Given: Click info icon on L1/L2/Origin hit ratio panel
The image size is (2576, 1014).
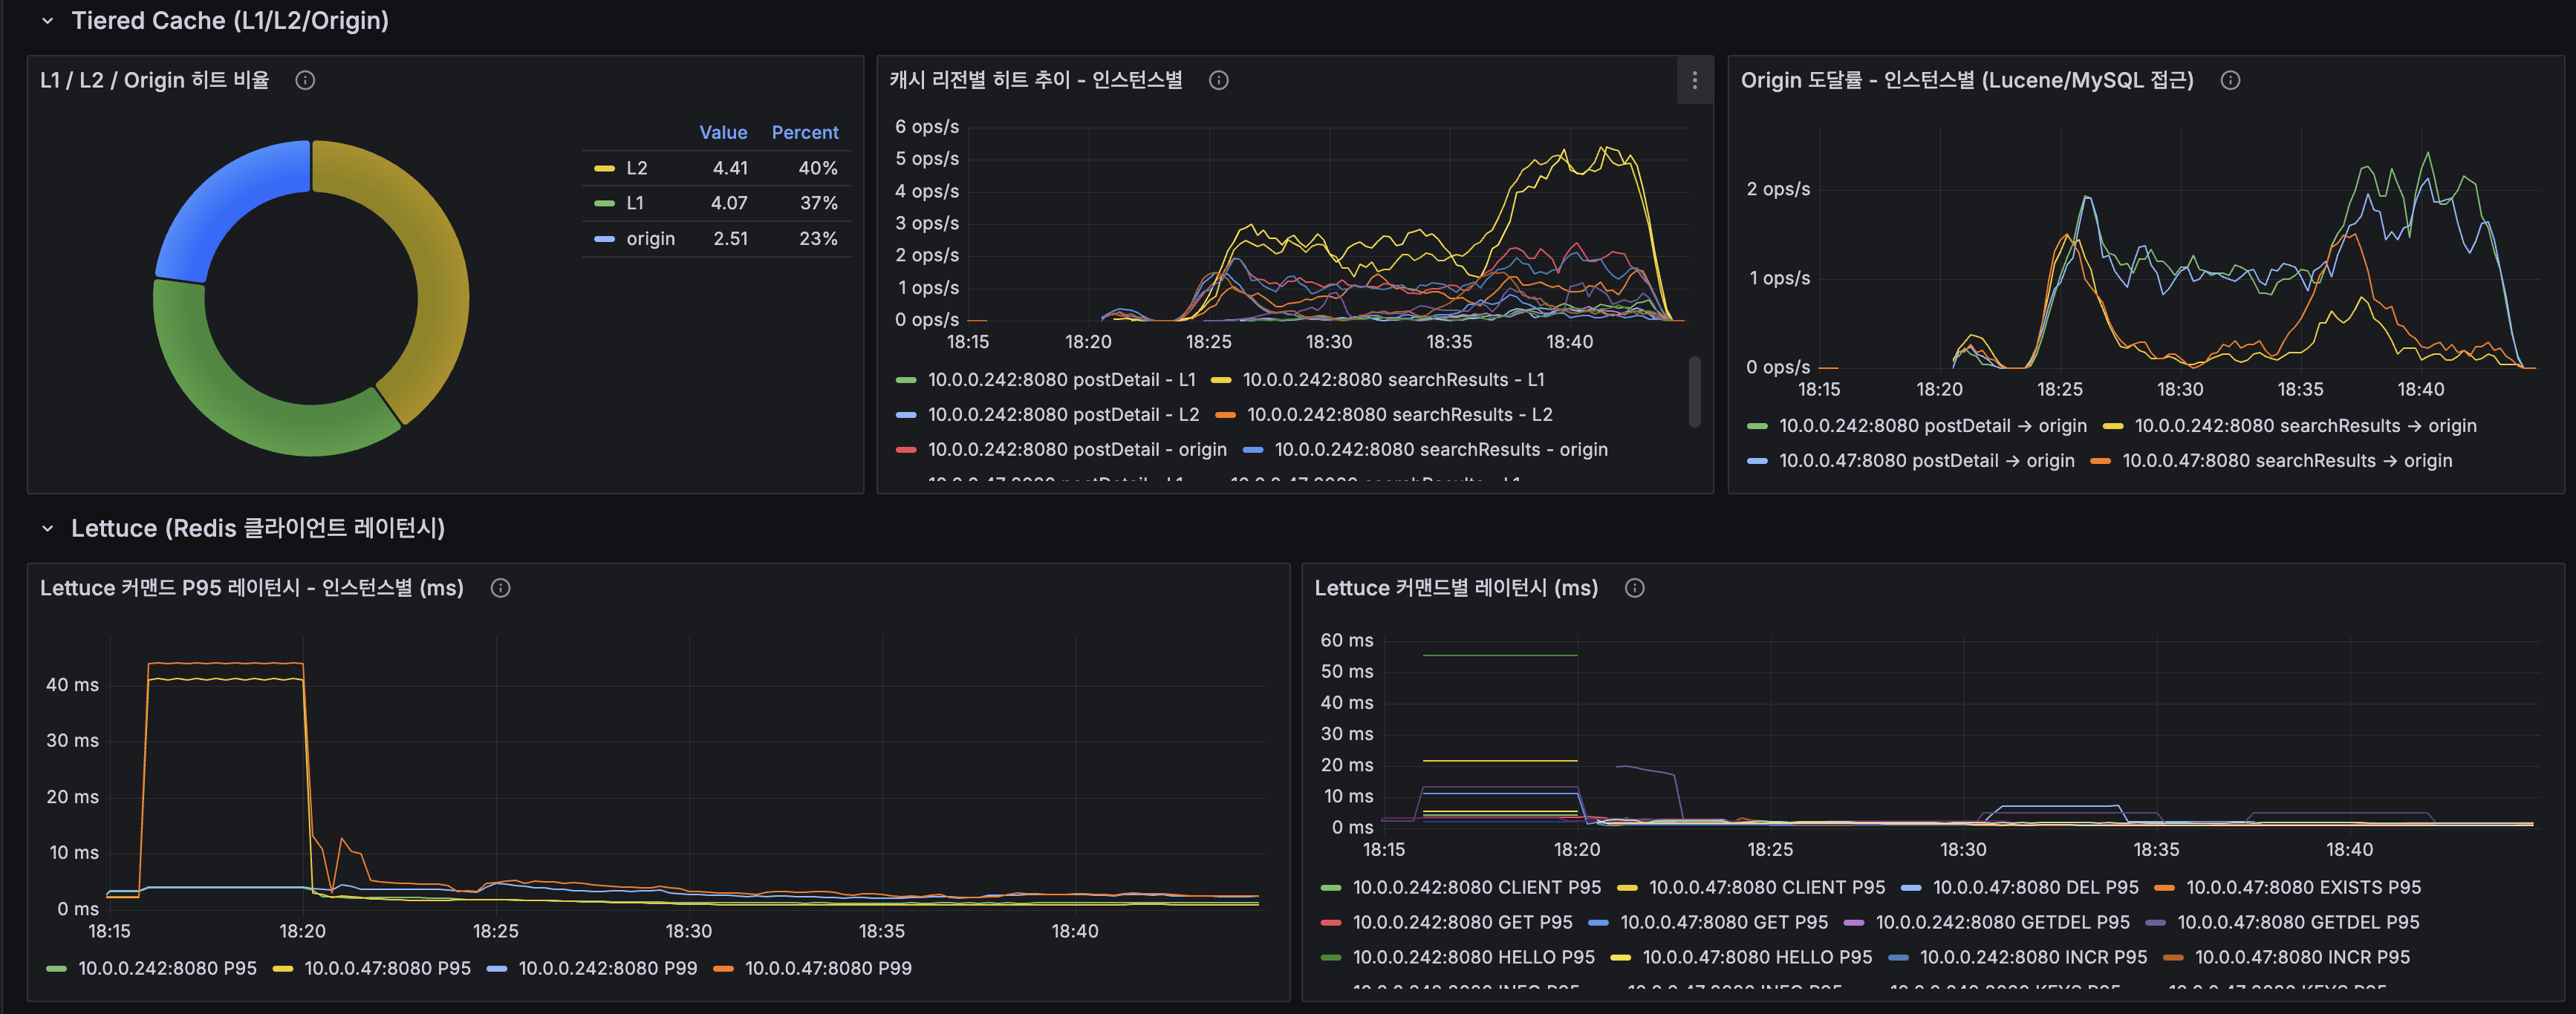Looking at the screenshot, I should click(x=305, y=80).
